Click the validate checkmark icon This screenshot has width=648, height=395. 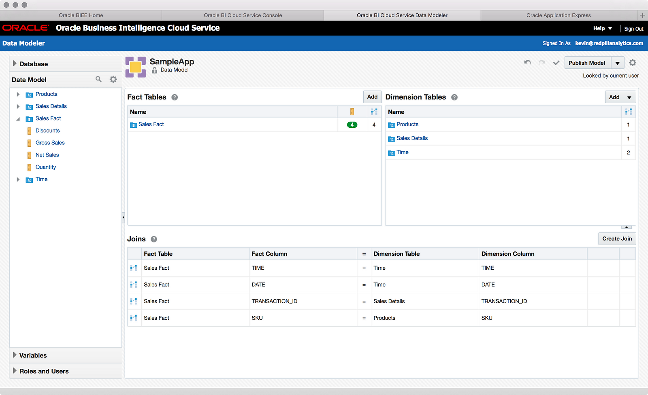556,63
